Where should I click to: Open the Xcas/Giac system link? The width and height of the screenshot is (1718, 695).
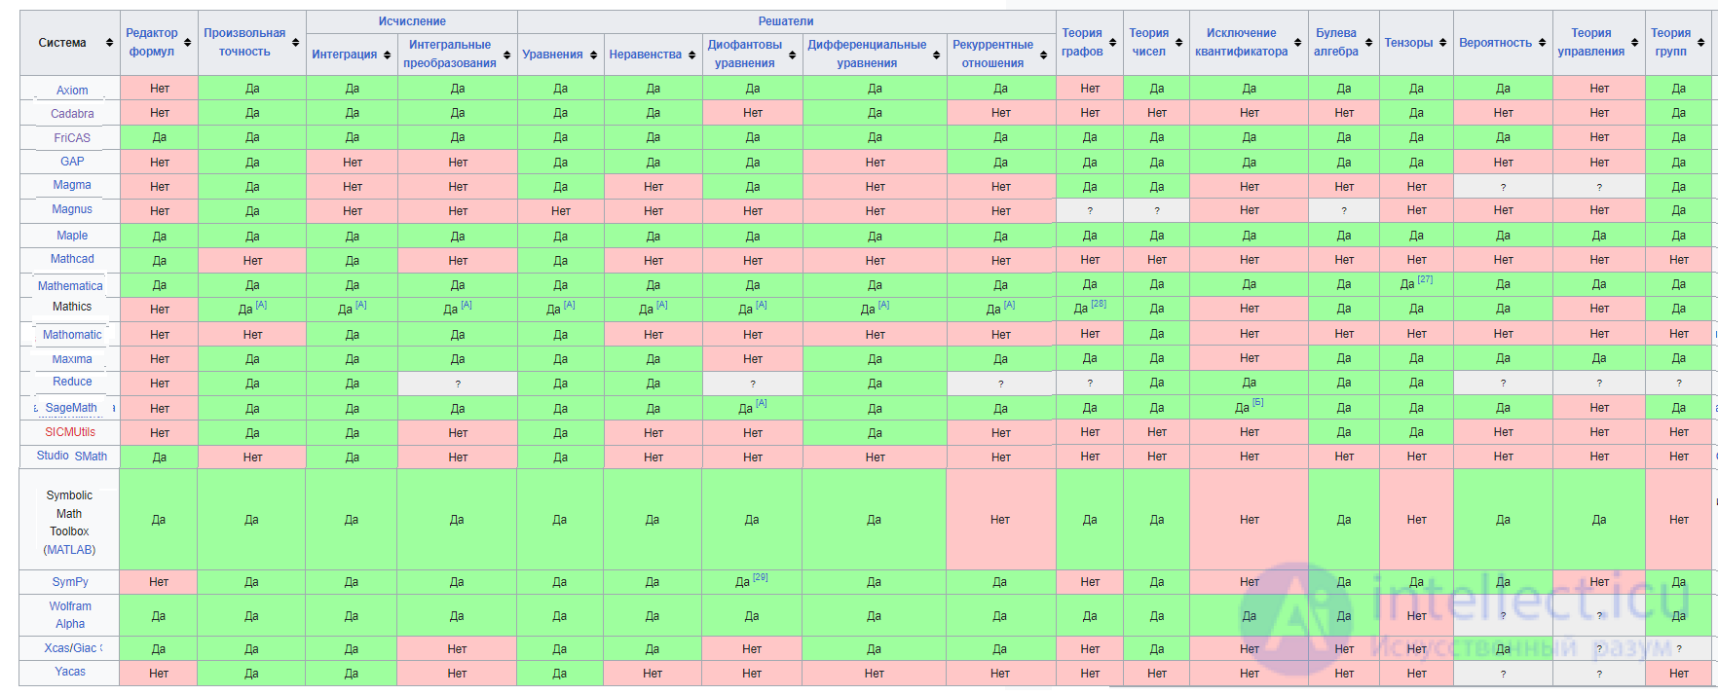(x=70, y=648)
